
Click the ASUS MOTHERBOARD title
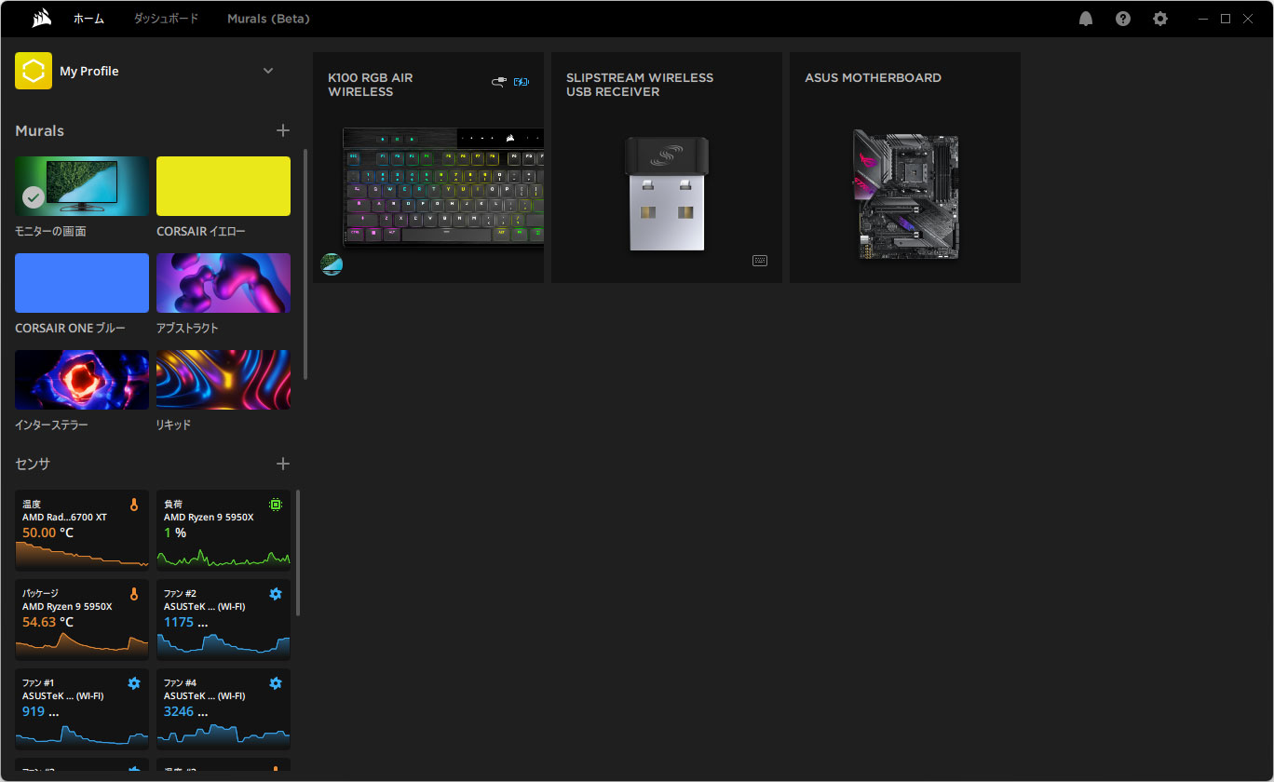[873, 78]
